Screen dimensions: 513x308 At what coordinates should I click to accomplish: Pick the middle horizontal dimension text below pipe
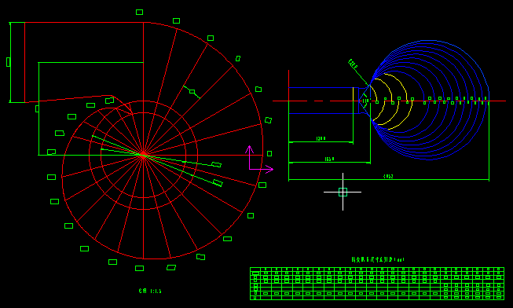click(329, 159)
